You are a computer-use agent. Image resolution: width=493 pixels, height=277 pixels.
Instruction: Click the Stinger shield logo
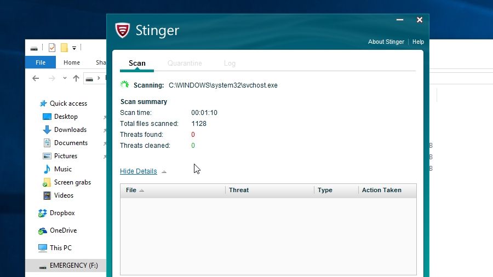pos(122,31)
